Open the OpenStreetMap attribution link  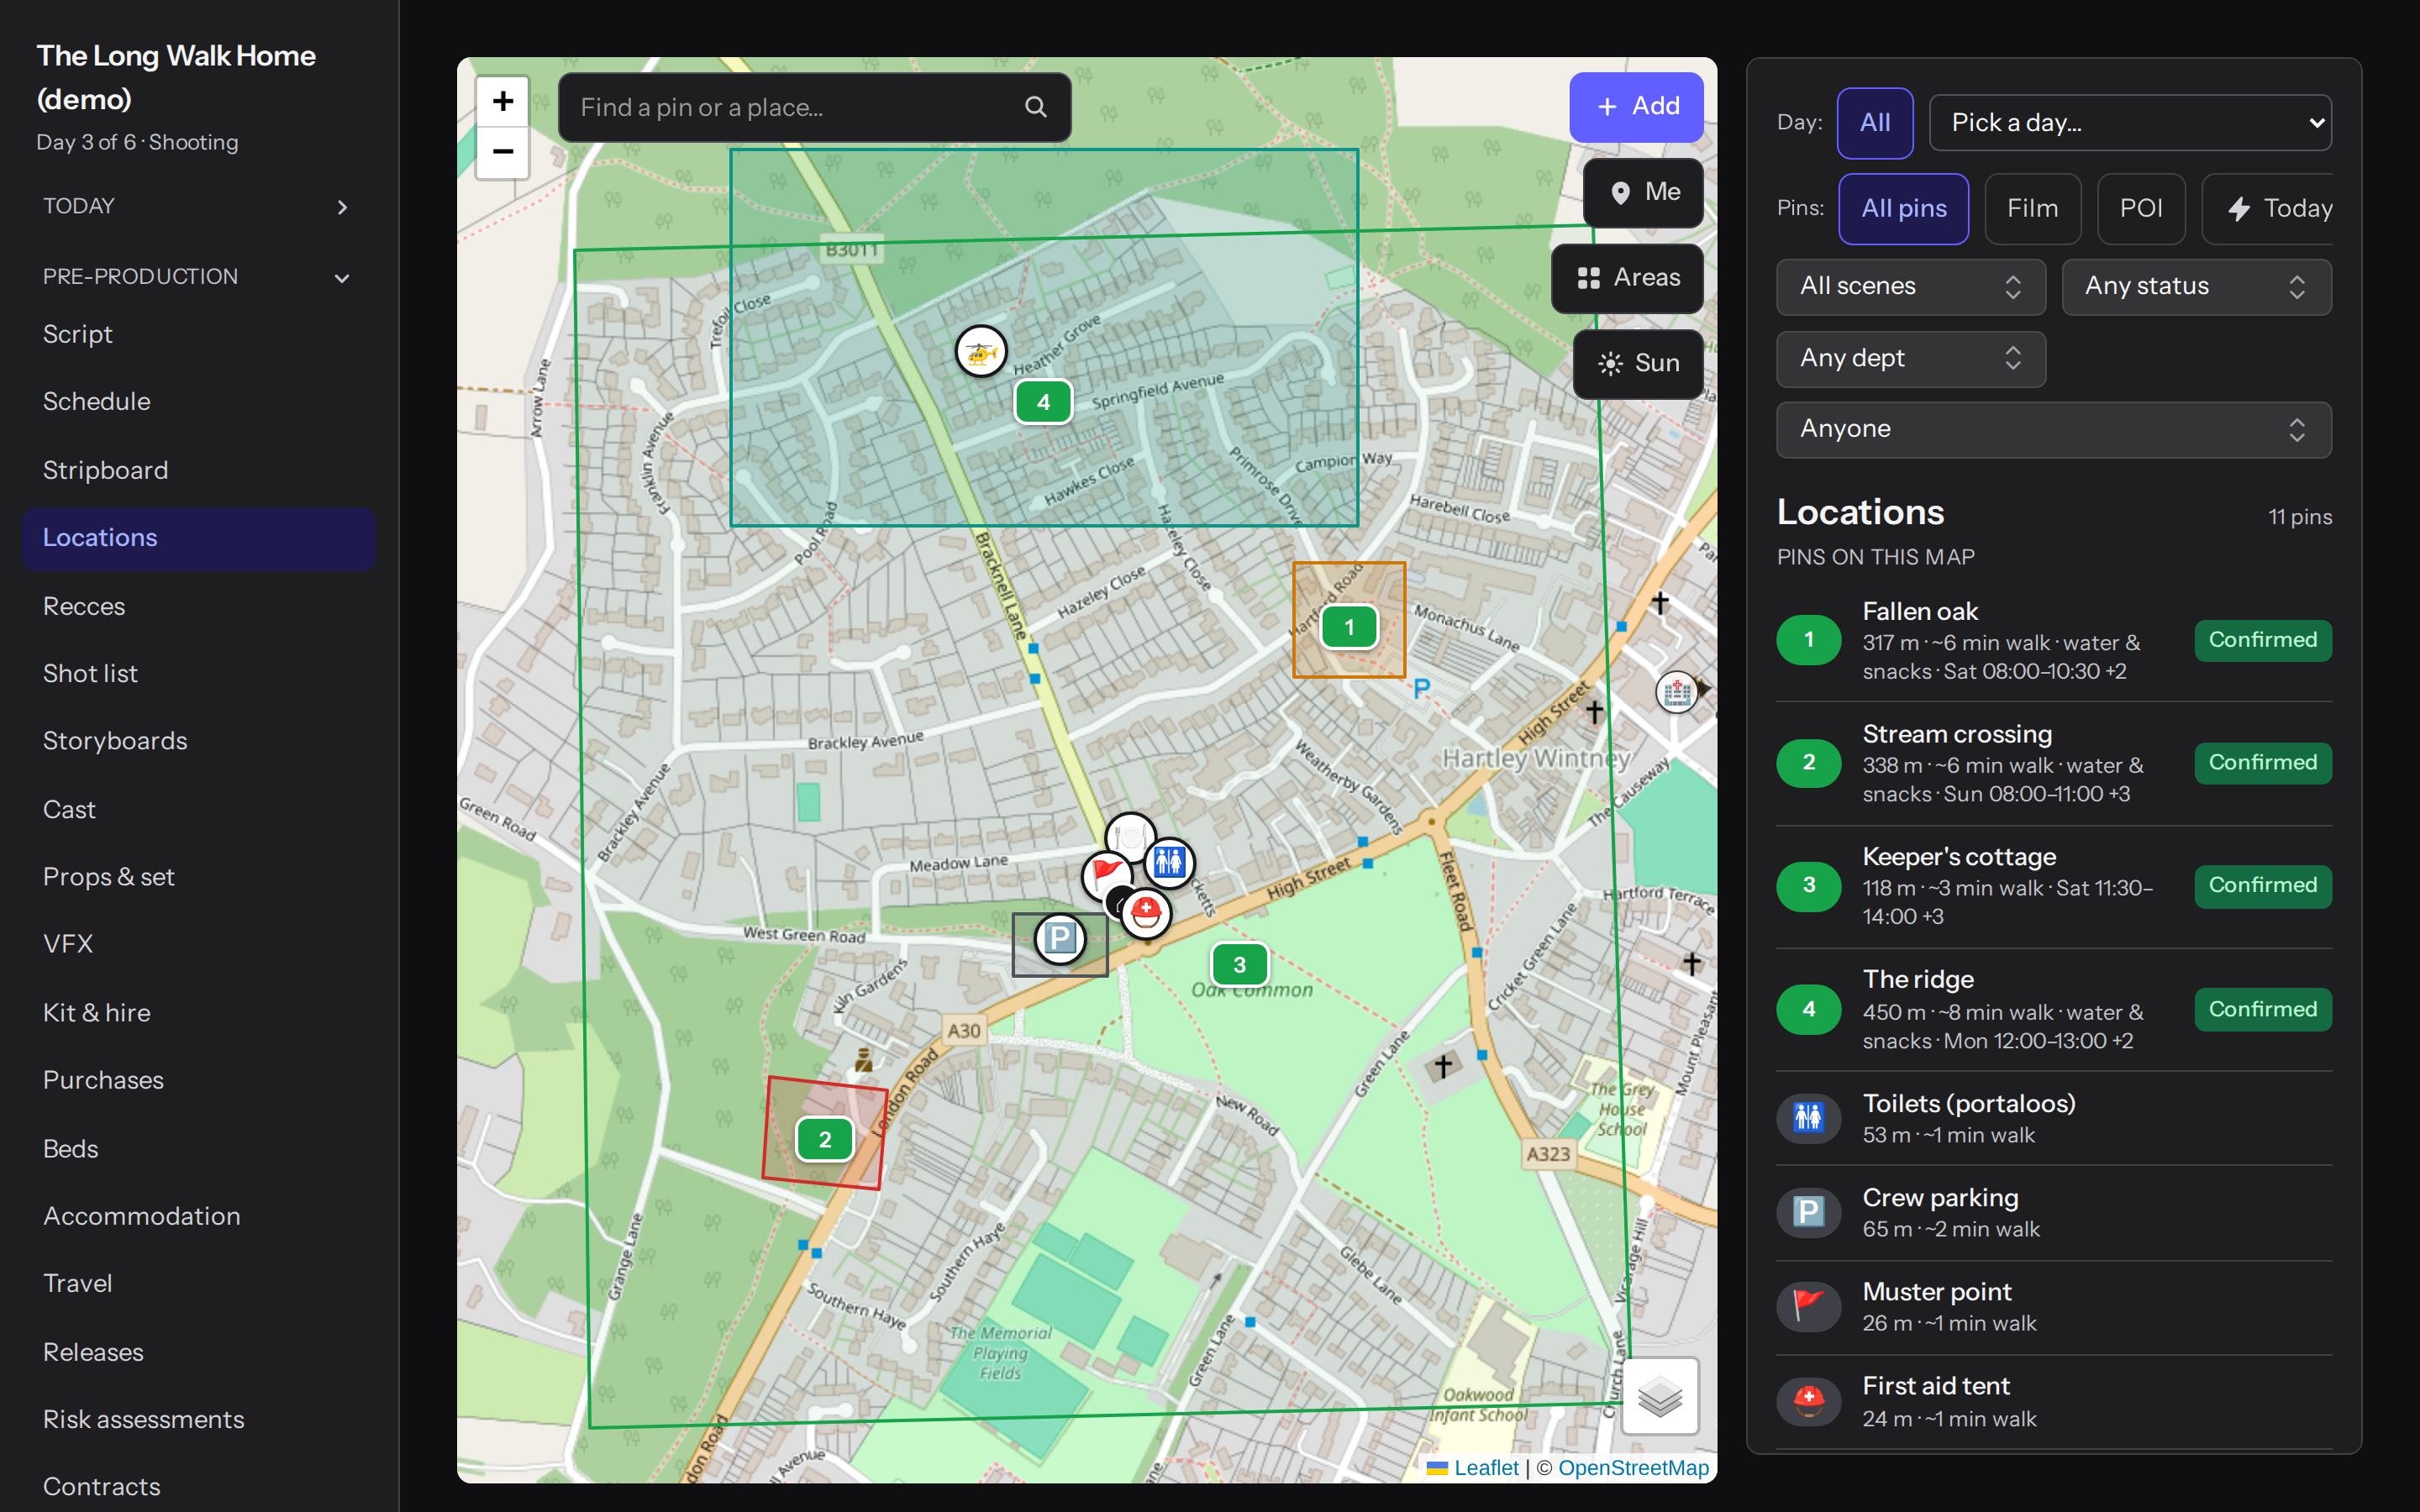(x=1633, y=1468)
